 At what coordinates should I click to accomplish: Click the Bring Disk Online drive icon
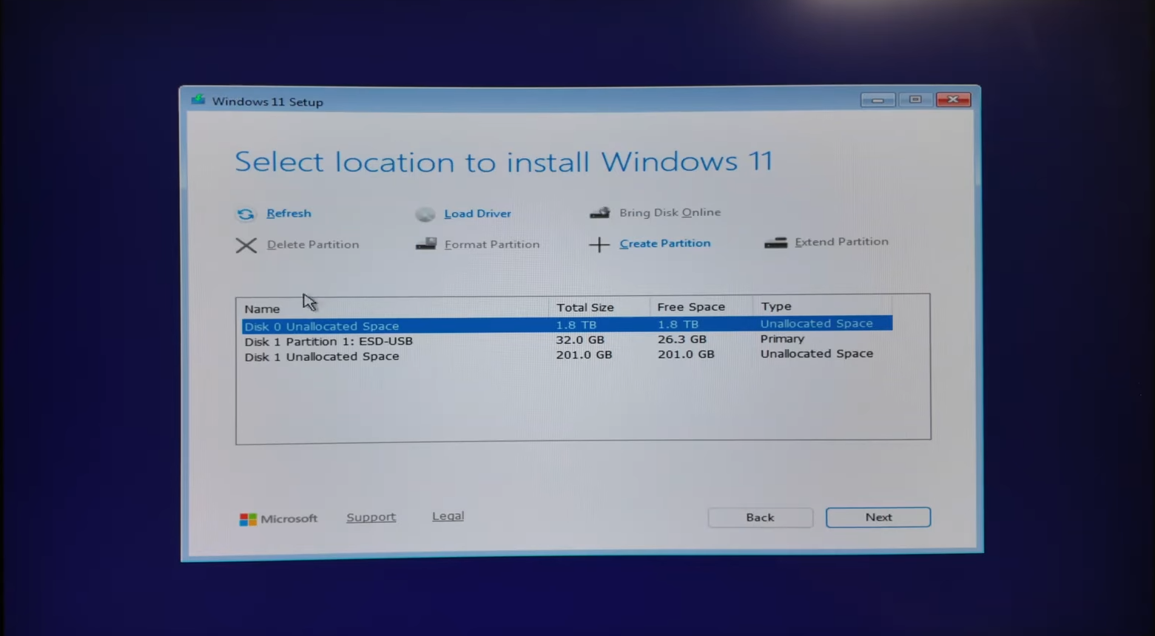pos(600,213)
